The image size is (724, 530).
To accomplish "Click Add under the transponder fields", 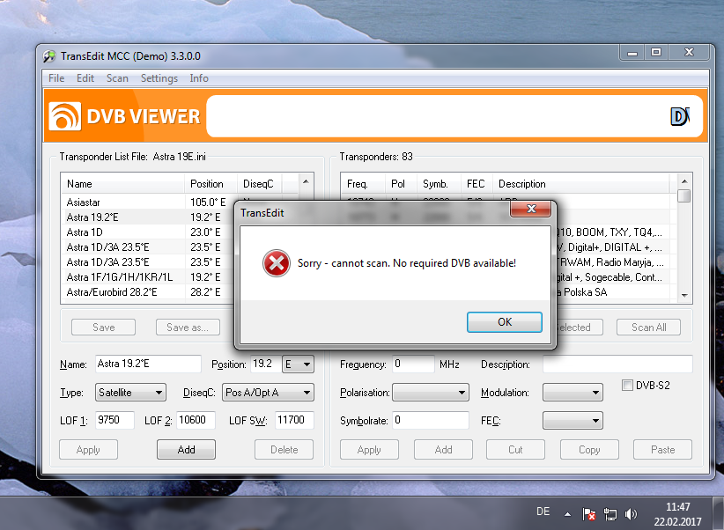I will [443, 450].
